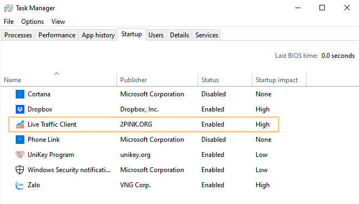359x204 pixels.
Task: Click Phone Link's Disabled status cell
Action: [x=213, y=140]
